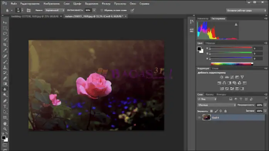269x151 pixels.
Task: Select the Lasso tool
Action: 5,34
